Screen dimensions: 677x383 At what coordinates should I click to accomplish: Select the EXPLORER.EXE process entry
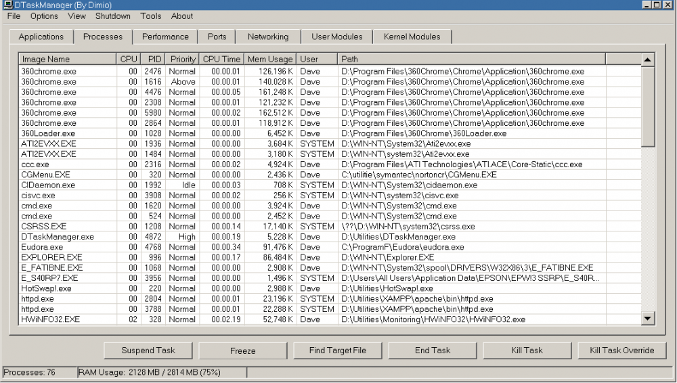click(52, 257)
